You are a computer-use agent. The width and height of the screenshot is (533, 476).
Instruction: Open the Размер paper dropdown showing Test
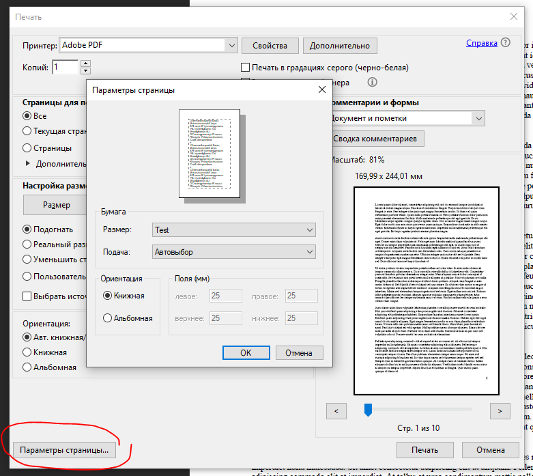point(234,230)
